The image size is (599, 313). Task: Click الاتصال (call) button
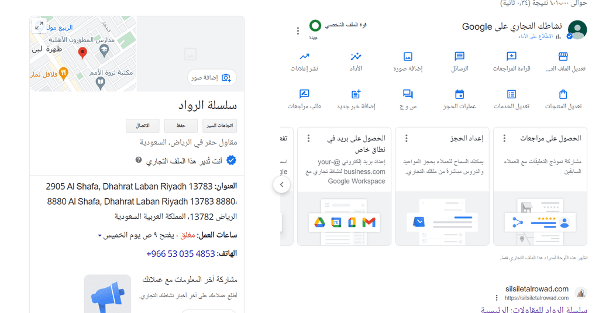pyautogui.click(x=143, y=125)
